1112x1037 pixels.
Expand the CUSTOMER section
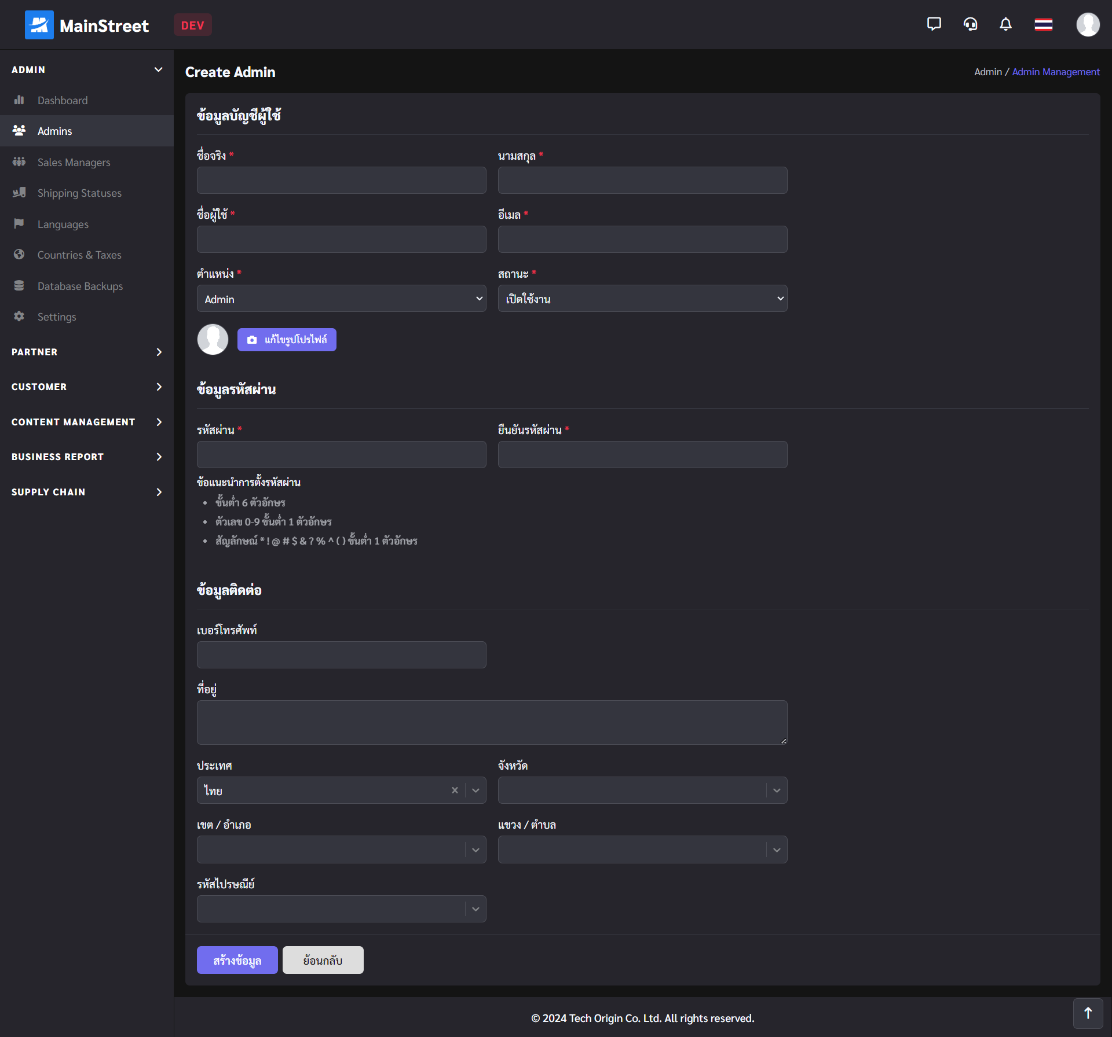[x=87, y=387]
